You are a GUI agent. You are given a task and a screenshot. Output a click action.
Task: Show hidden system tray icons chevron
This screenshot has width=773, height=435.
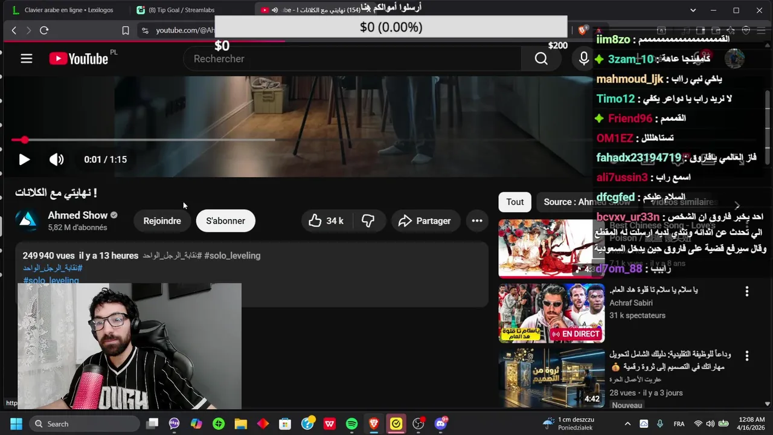627,424
